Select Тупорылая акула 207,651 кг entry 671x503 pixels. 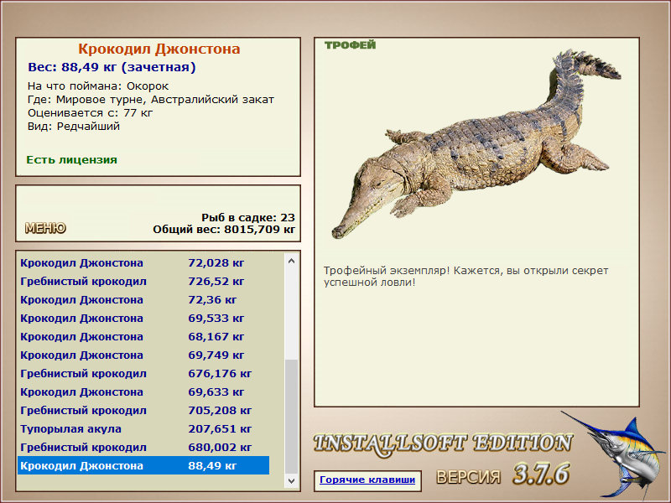143,428
